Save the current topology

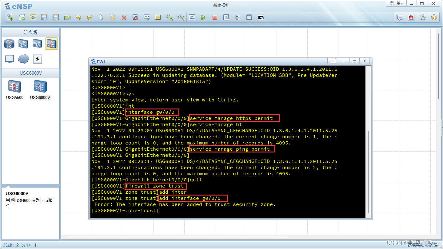click(44, 17)
